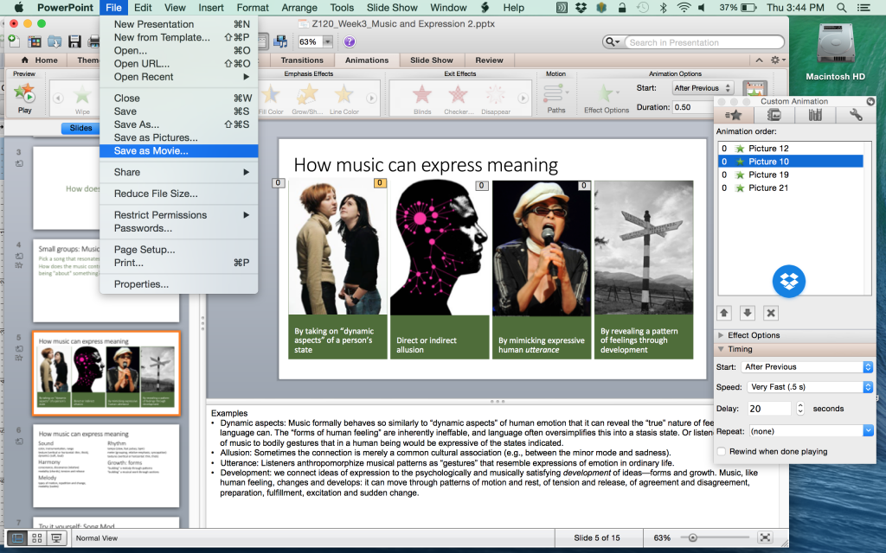Image resolution: width=886 pixels, height=553 pixels.
Task: Enable Rewind when done playing checkbox
Action: 722,451
